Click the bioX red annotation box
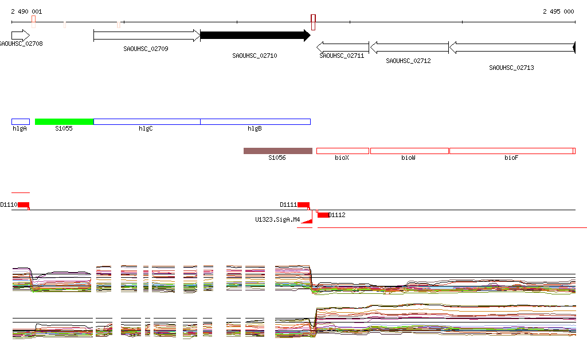Screen dimensions: 587x350 [x=343, y=151]
